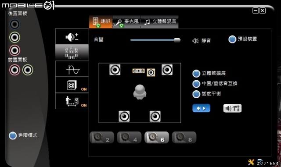
Task: Open the subwoofer bass management tab
Action: coord(72,85)
